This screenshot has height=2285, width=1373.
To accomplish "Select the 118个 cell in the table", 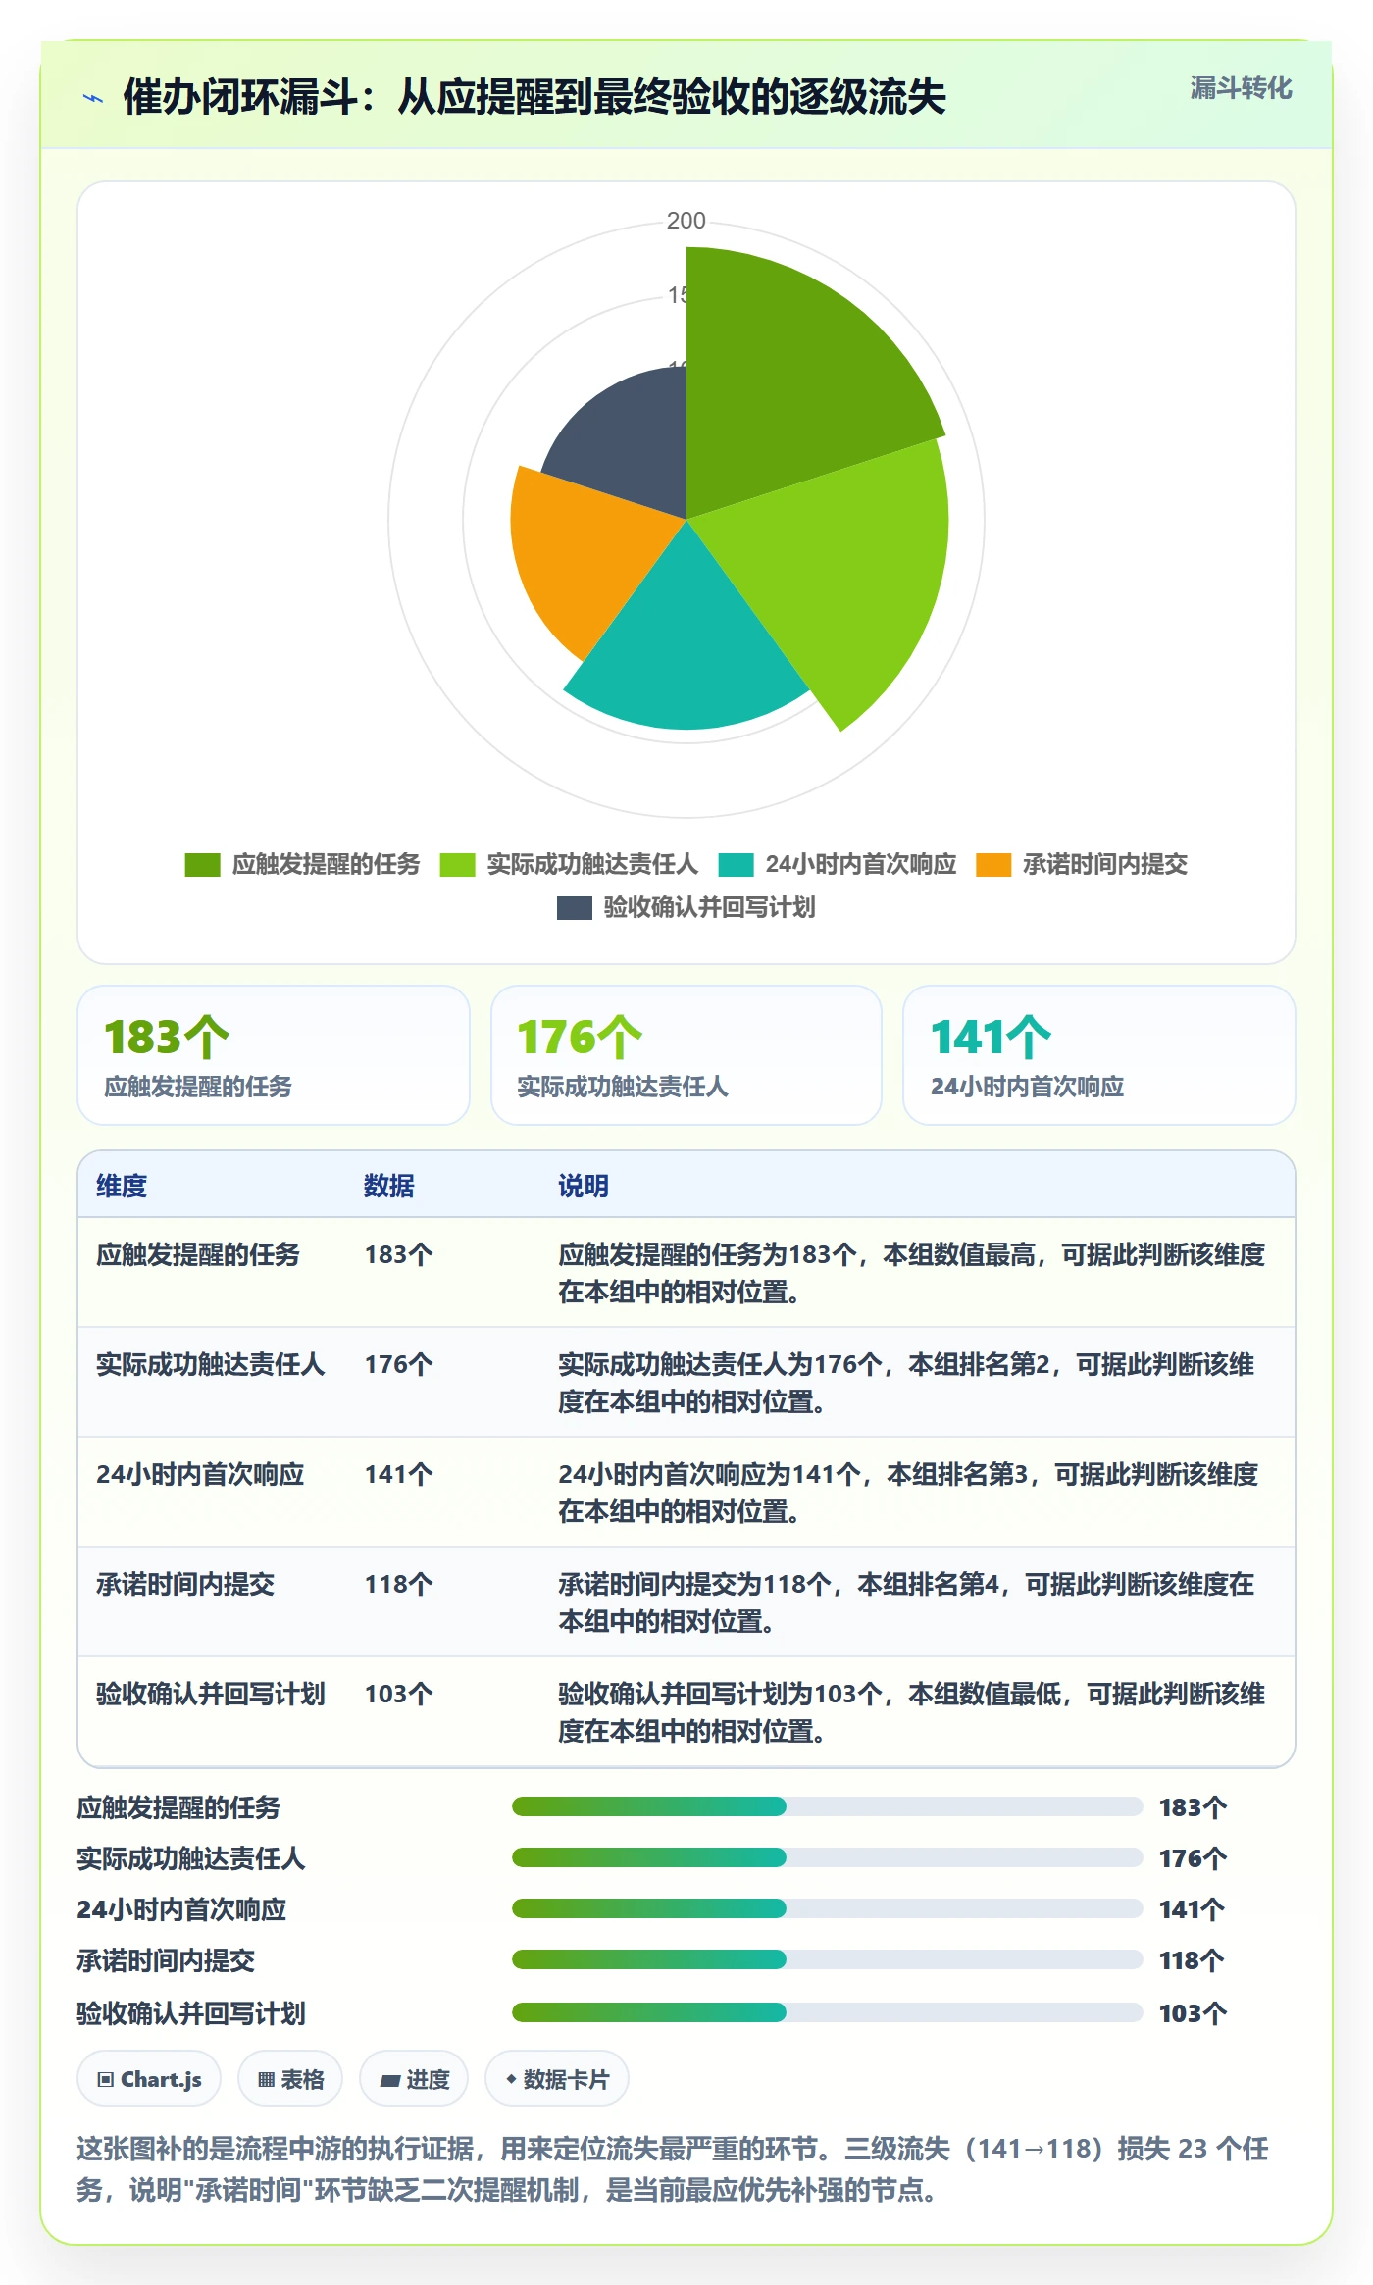I will coord(398,1584).
